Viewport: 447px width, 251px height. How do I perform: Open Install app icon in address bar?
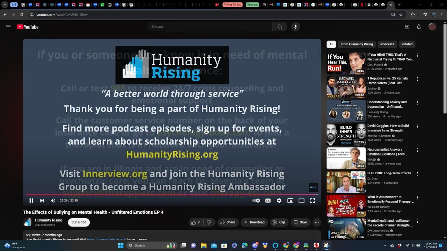[393, 15]
